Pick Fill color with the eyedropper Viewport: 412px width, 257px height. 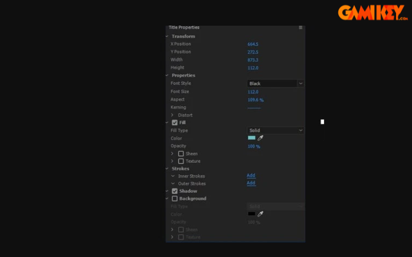[x=260, y=138]
